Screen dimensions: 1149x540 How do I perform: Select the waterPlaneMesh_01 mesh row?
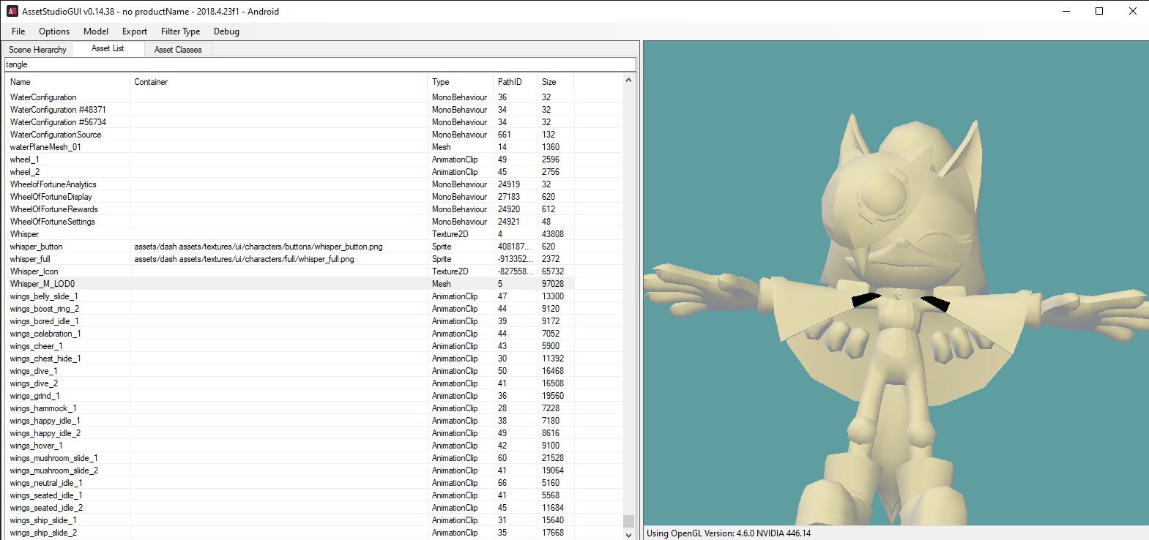point(315,147)
